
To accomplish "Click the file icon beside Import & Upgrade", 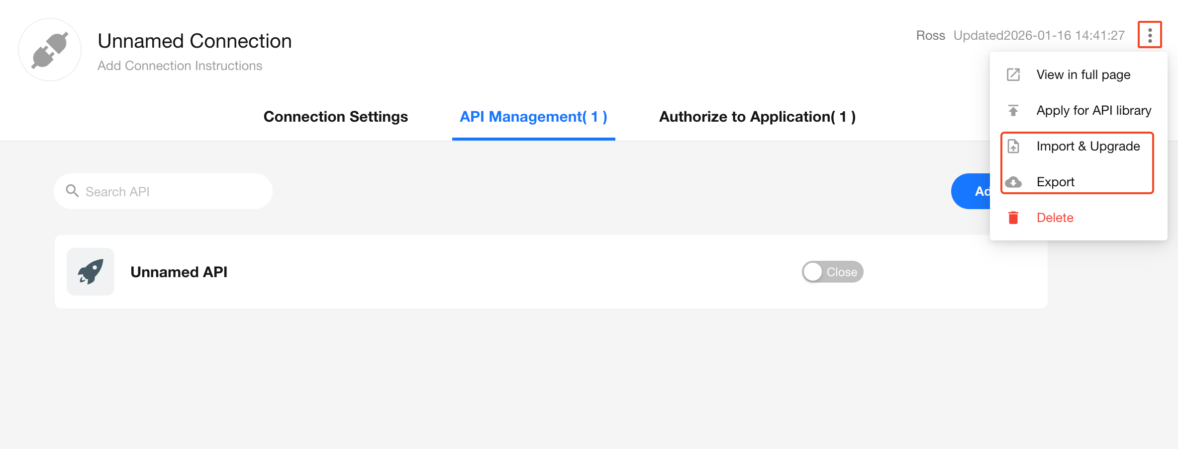I will (1013, 147).
